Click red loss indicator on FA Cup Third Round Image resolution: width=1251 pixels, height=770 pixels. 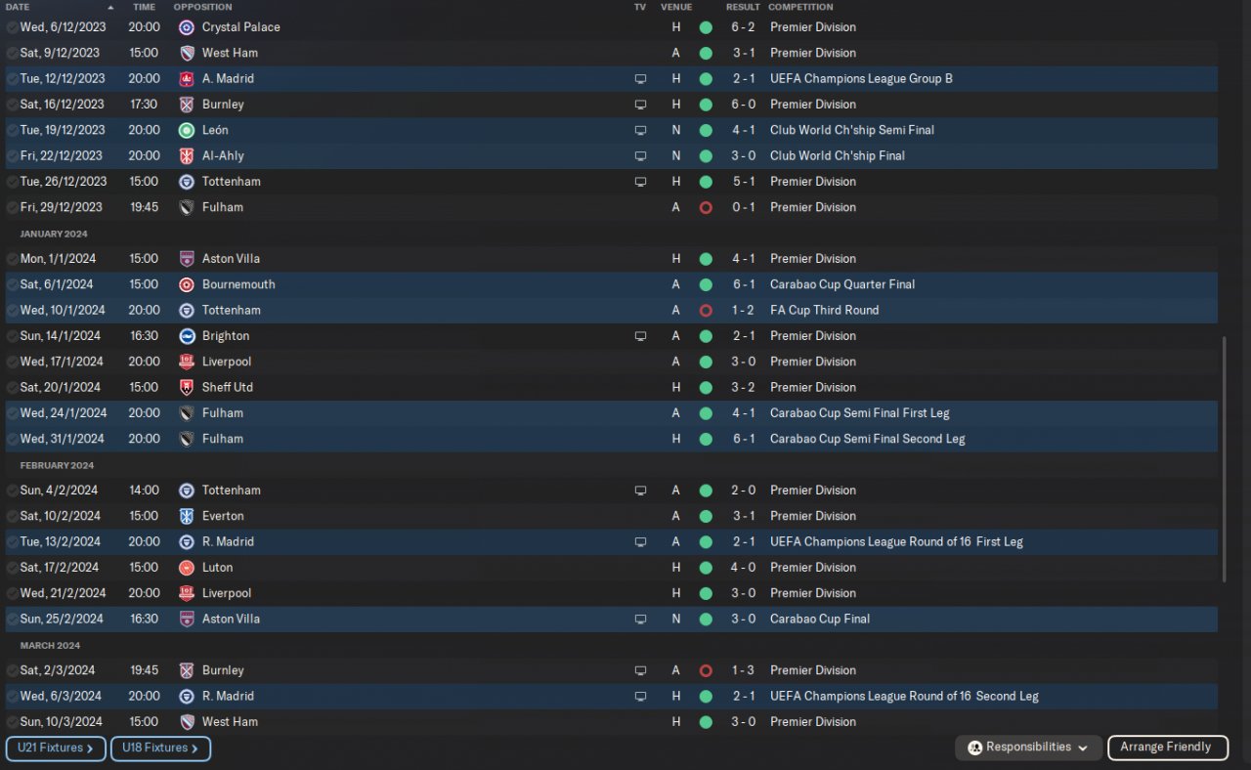coord(706,311)
